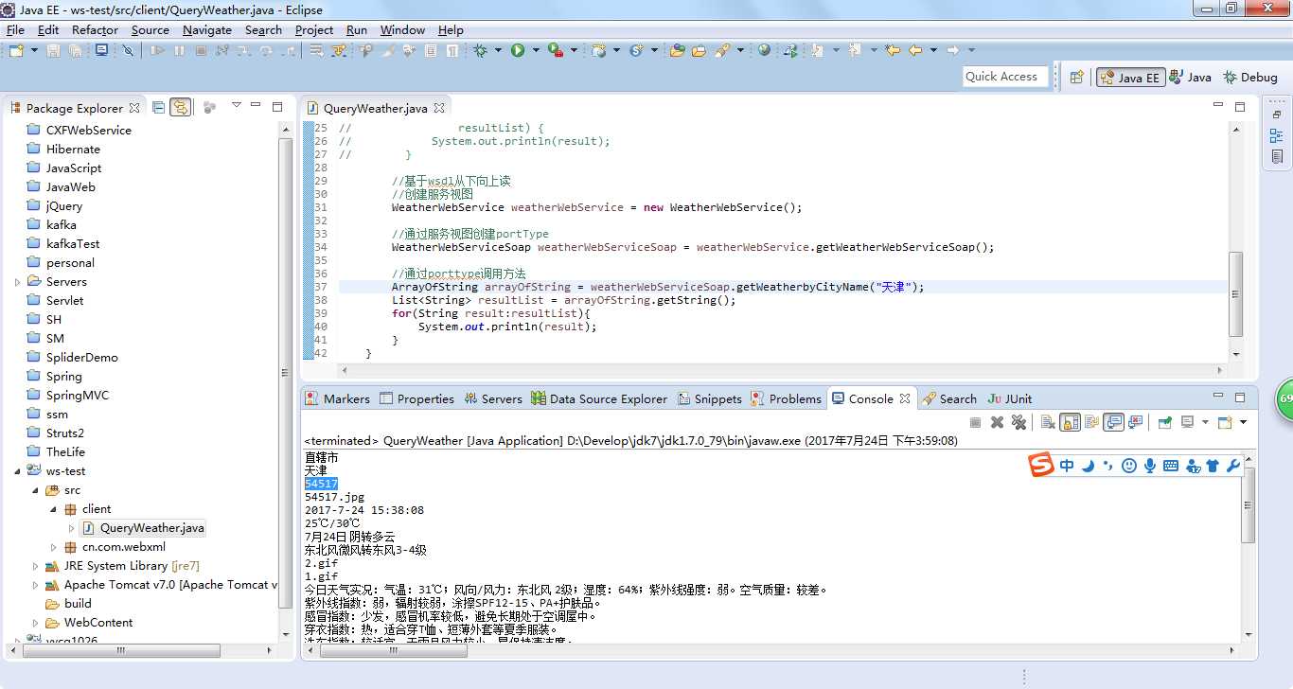Open the dropdown arrow next to Run icon
Screen dimensions: 1293x689
click(536, 50)
